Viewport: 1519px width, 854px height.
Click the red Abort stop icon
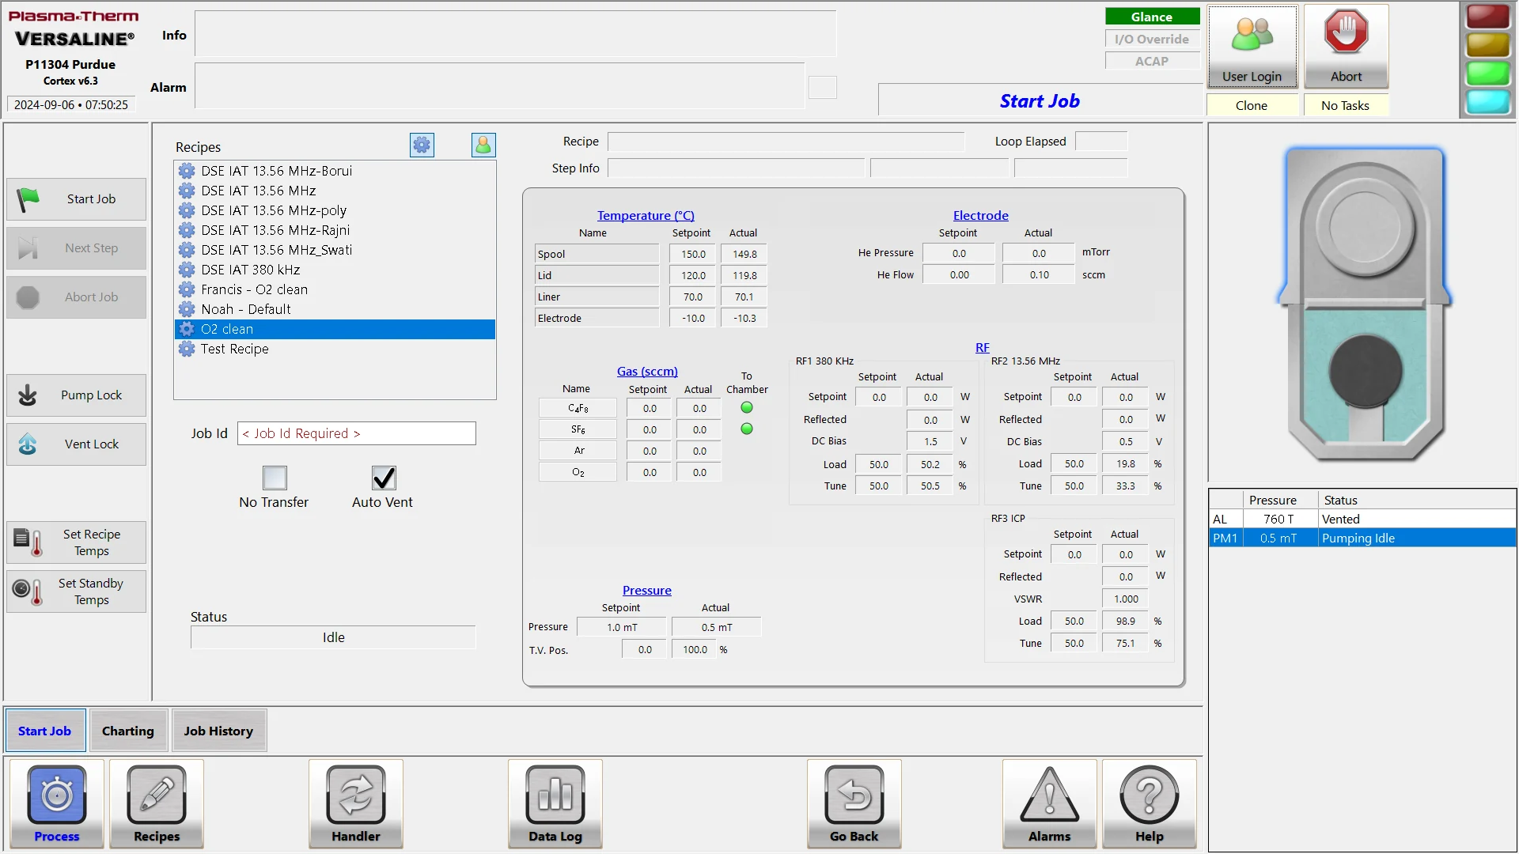pos(1347,47)
